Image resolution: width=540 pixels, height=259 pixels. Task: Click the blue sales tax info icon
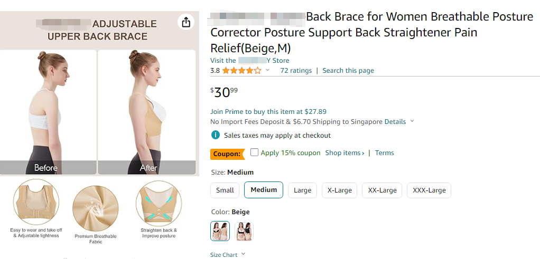[x=216, y=135]
